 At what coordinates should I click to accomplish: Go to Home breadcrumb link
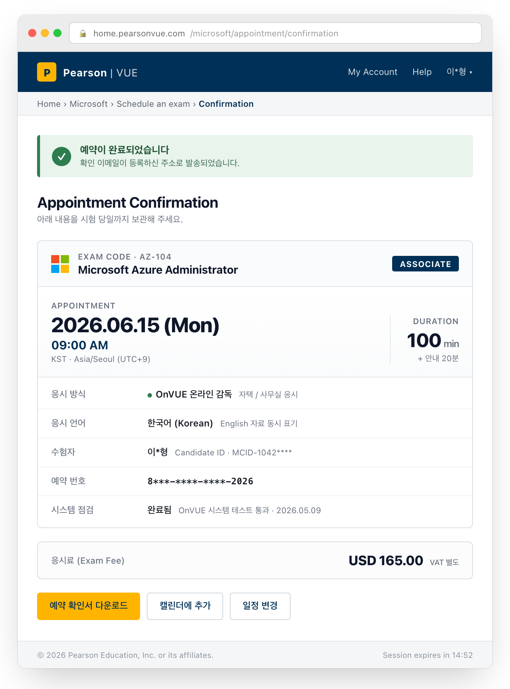(49, 104)
